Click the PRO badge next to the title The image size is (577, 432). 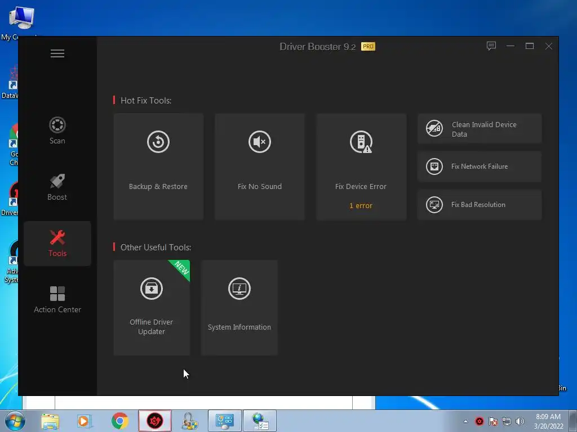pos(368,46)
